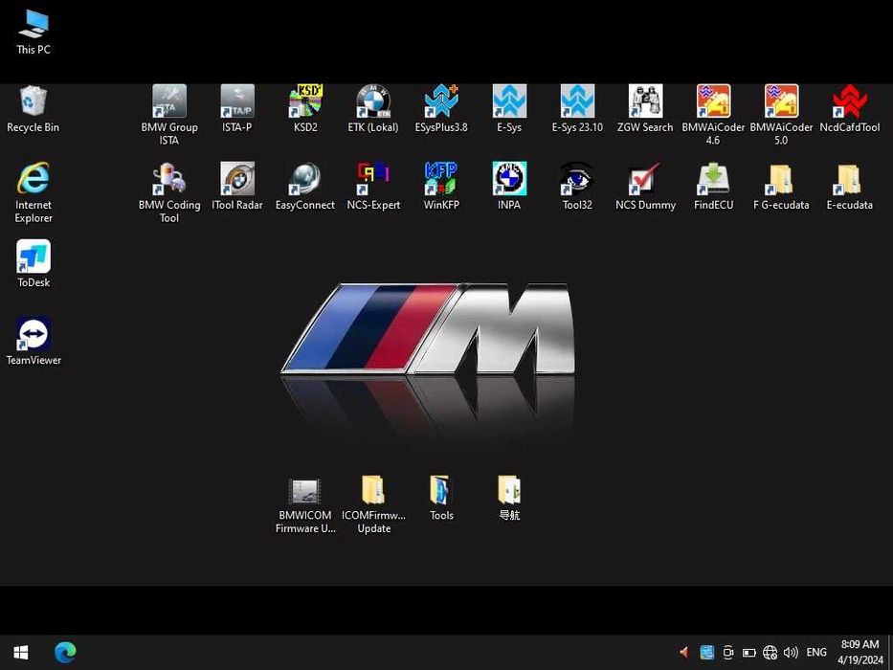Image resolution: width=893 pixels, height=670 pixels.
Task: Open the ICOMFirmware Update folder
Action: point(373,490)
